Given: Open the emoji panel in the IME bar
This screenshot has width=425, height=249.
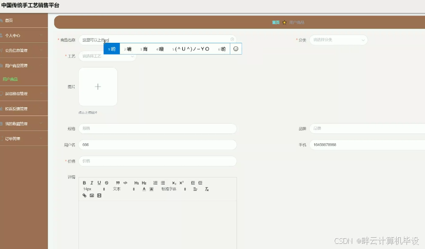Looking at the screenshot, I should 236,48.
